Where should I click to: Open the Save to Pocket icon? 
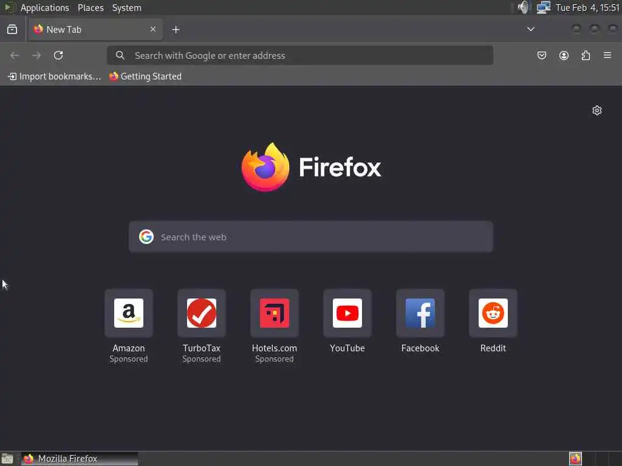pos(541,55)
